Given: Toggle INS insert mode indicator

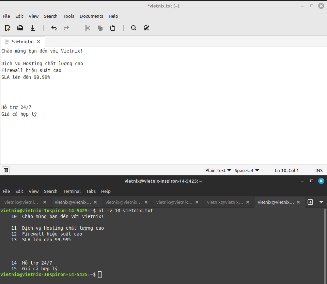Looking at the screenshot, I should [319, 171].
